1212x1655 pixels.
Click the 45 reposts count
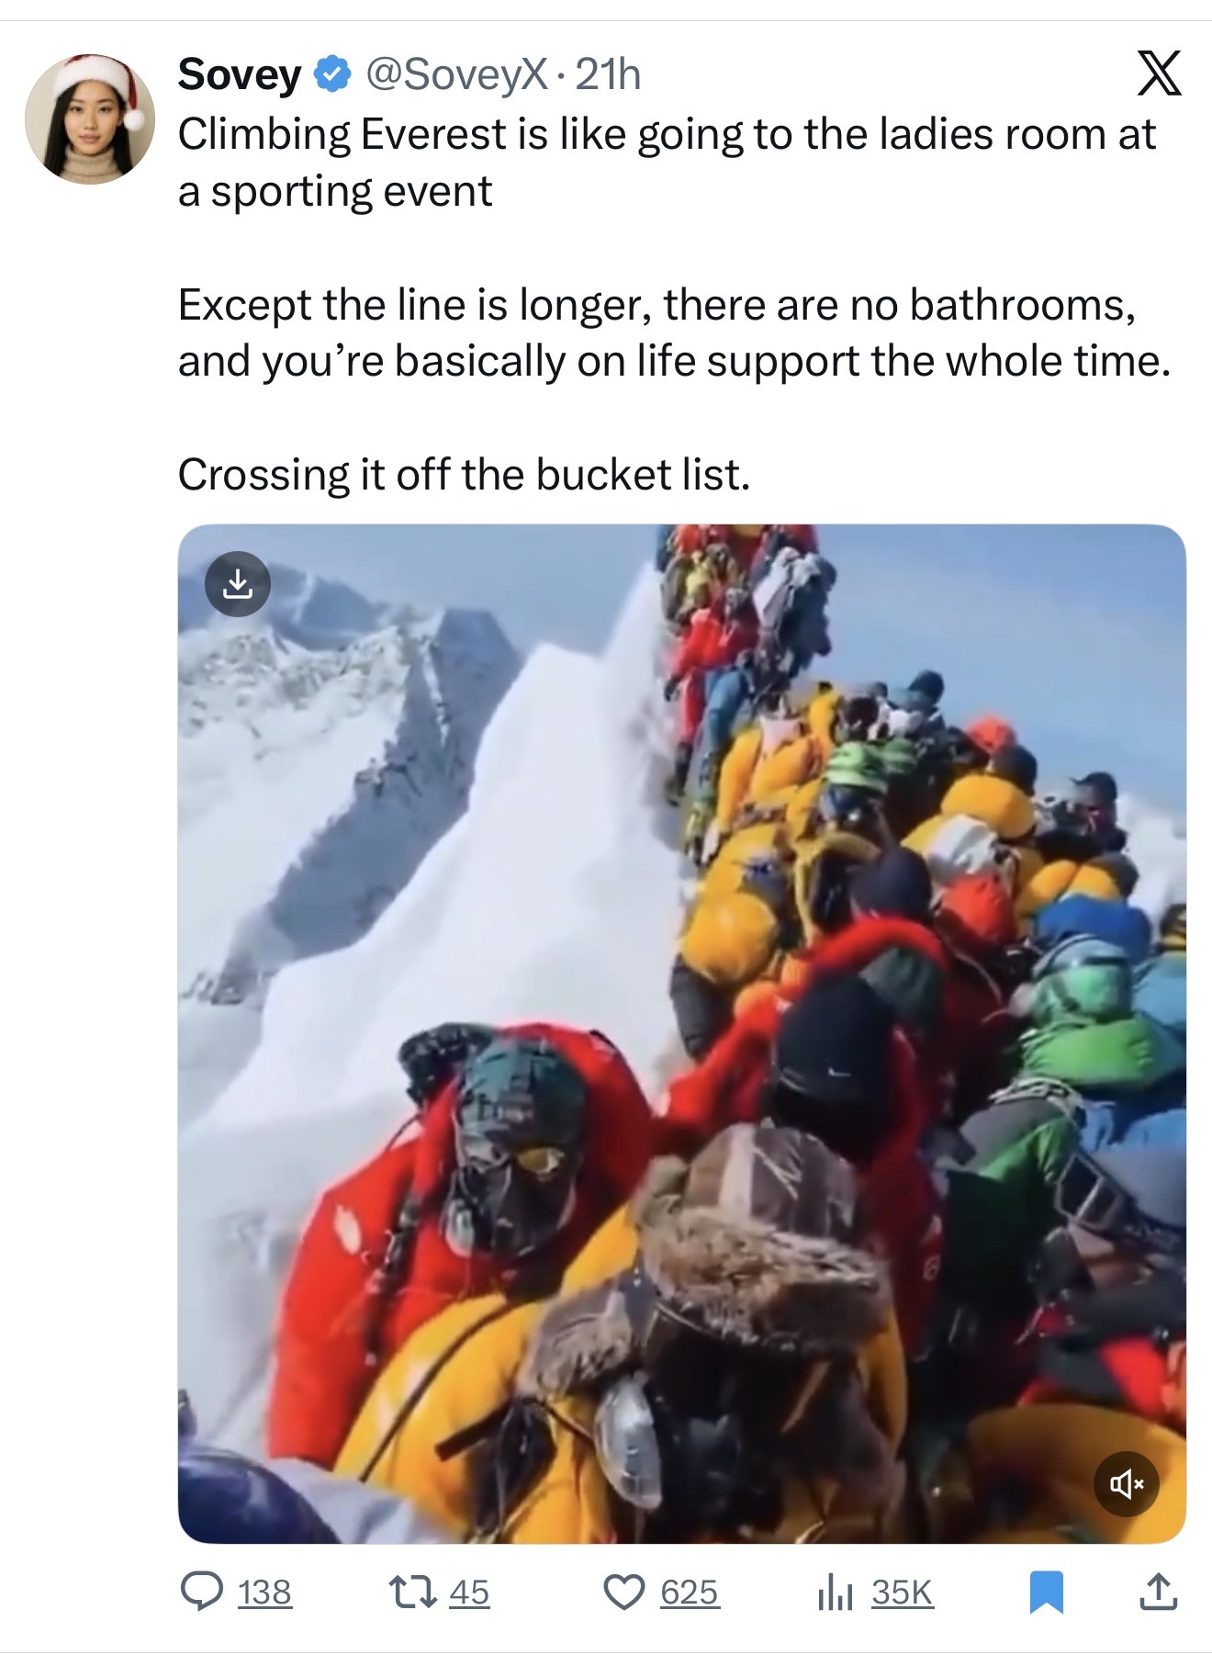(469, 1592)
